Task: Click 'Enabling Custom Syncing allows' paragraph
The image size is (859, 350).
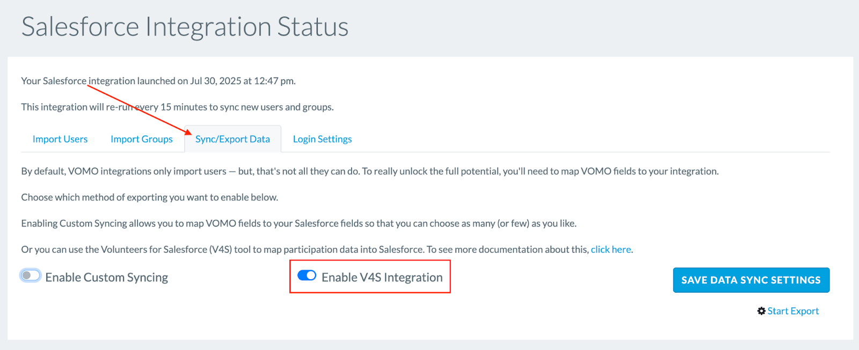Action: [x=299, y=224]
